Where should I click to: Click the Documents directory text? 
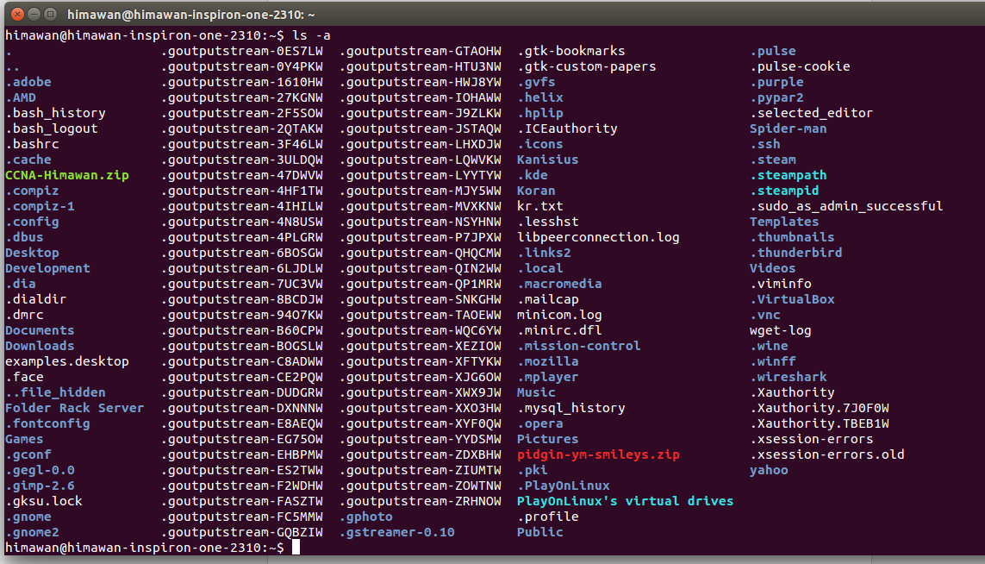[40, 330]
